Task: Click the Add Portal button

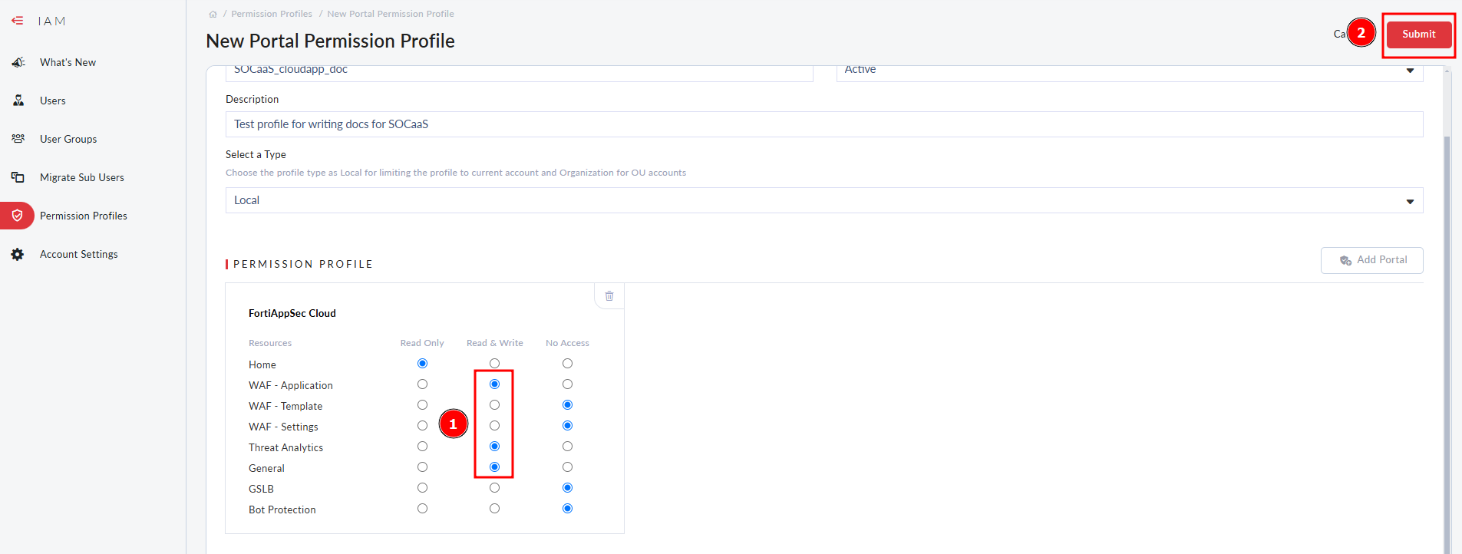Action: pyautogui.click(x=1371, y=260)
